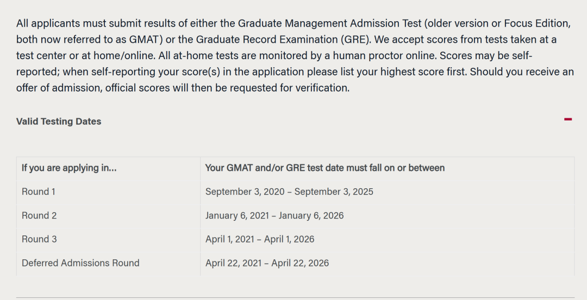
Task: Click the test date must fall column header
Action: point(324,168)
